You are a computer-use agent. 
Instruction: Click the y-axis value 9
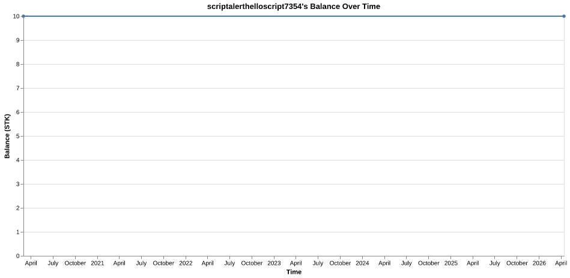click(x=18, y=40)
